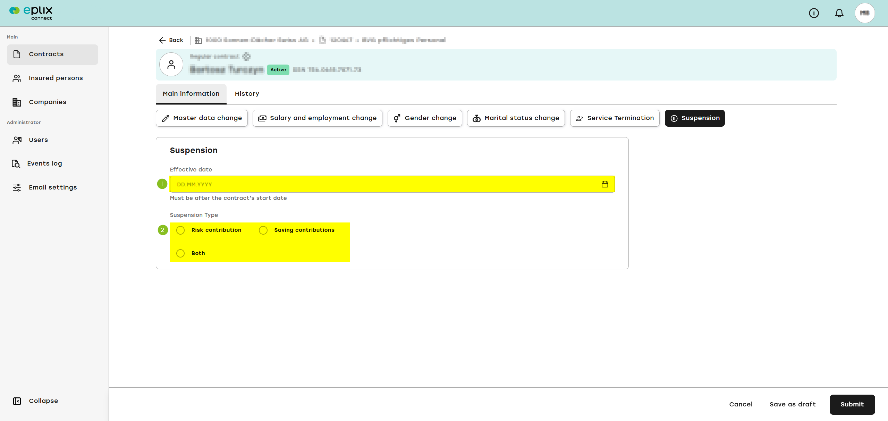888x421 pixels.
Task: Click the company building breadcrumb icon
Action: click(198, 40)
